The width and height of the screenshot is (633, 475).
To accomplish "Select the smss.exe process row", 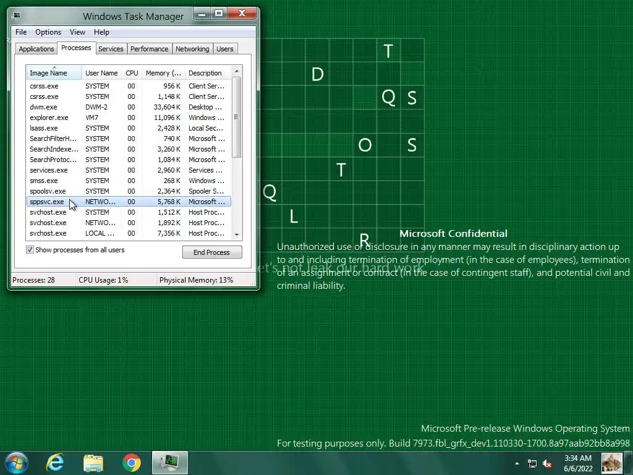I will [x=129, y=181].
